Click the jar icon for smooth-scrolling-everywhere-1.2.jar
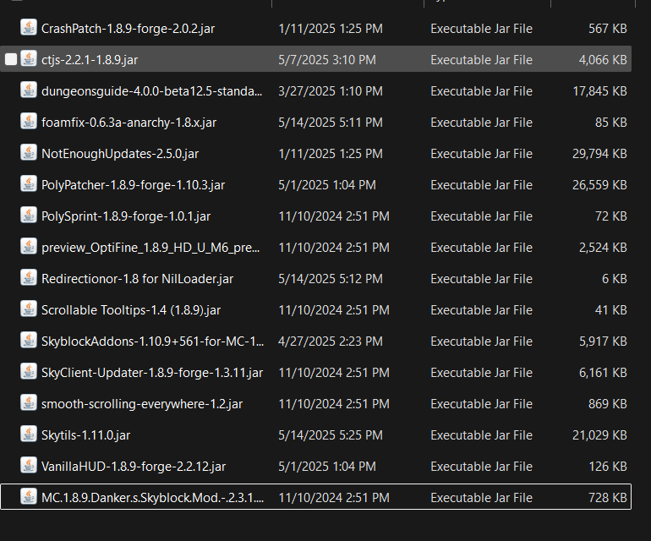The height and width of the screenshot is (541, 651). click(29, 402)
